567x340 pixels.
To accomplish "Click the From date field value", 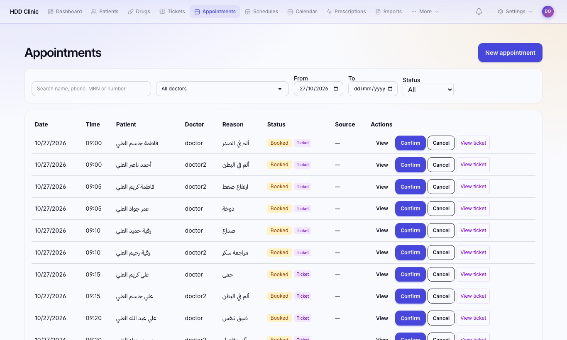I will pos(314,89).
